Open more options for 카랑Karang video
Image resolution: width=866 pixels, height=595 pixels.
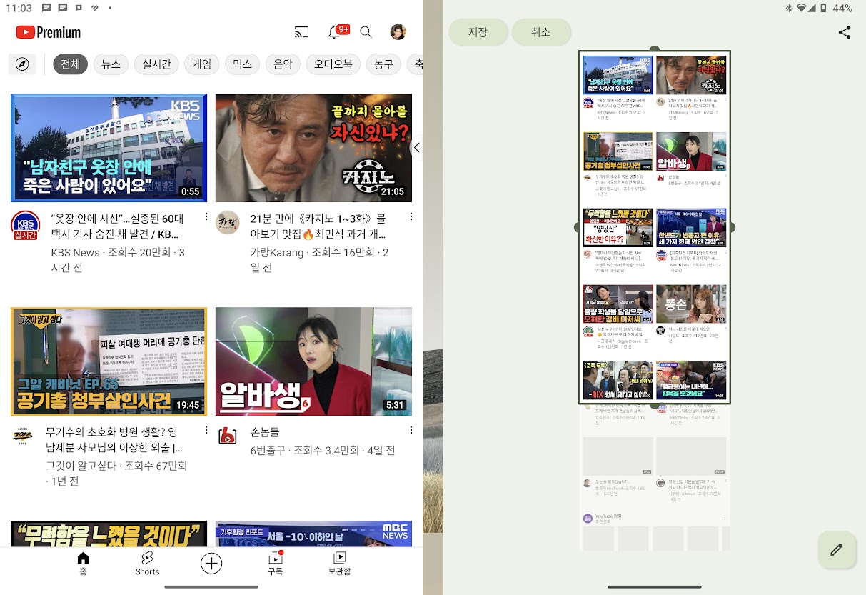411,216
